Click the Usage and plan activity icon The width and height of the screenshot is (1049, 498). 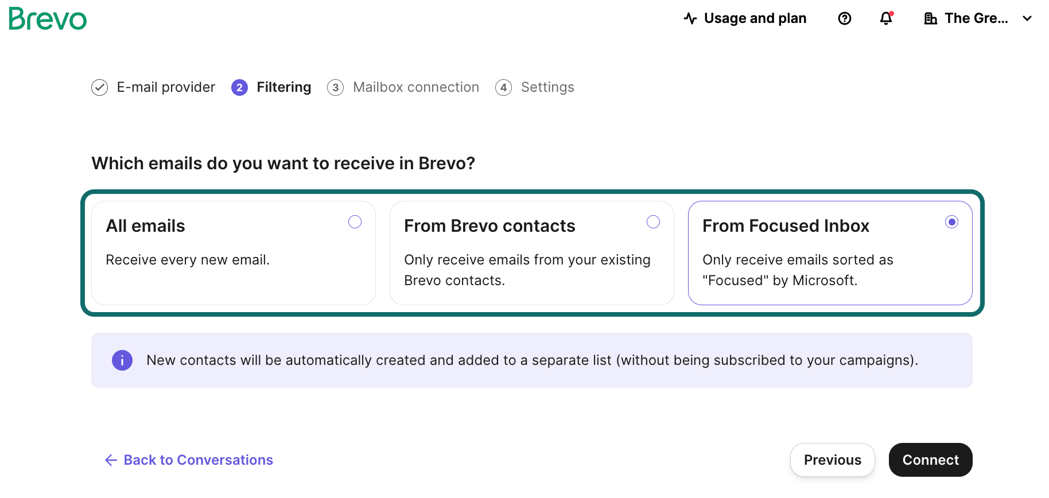pos(690,18)
